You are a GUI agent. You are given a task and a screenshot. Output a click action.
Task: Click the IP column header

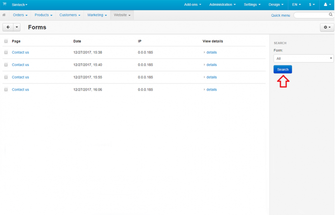coord(140,41)
